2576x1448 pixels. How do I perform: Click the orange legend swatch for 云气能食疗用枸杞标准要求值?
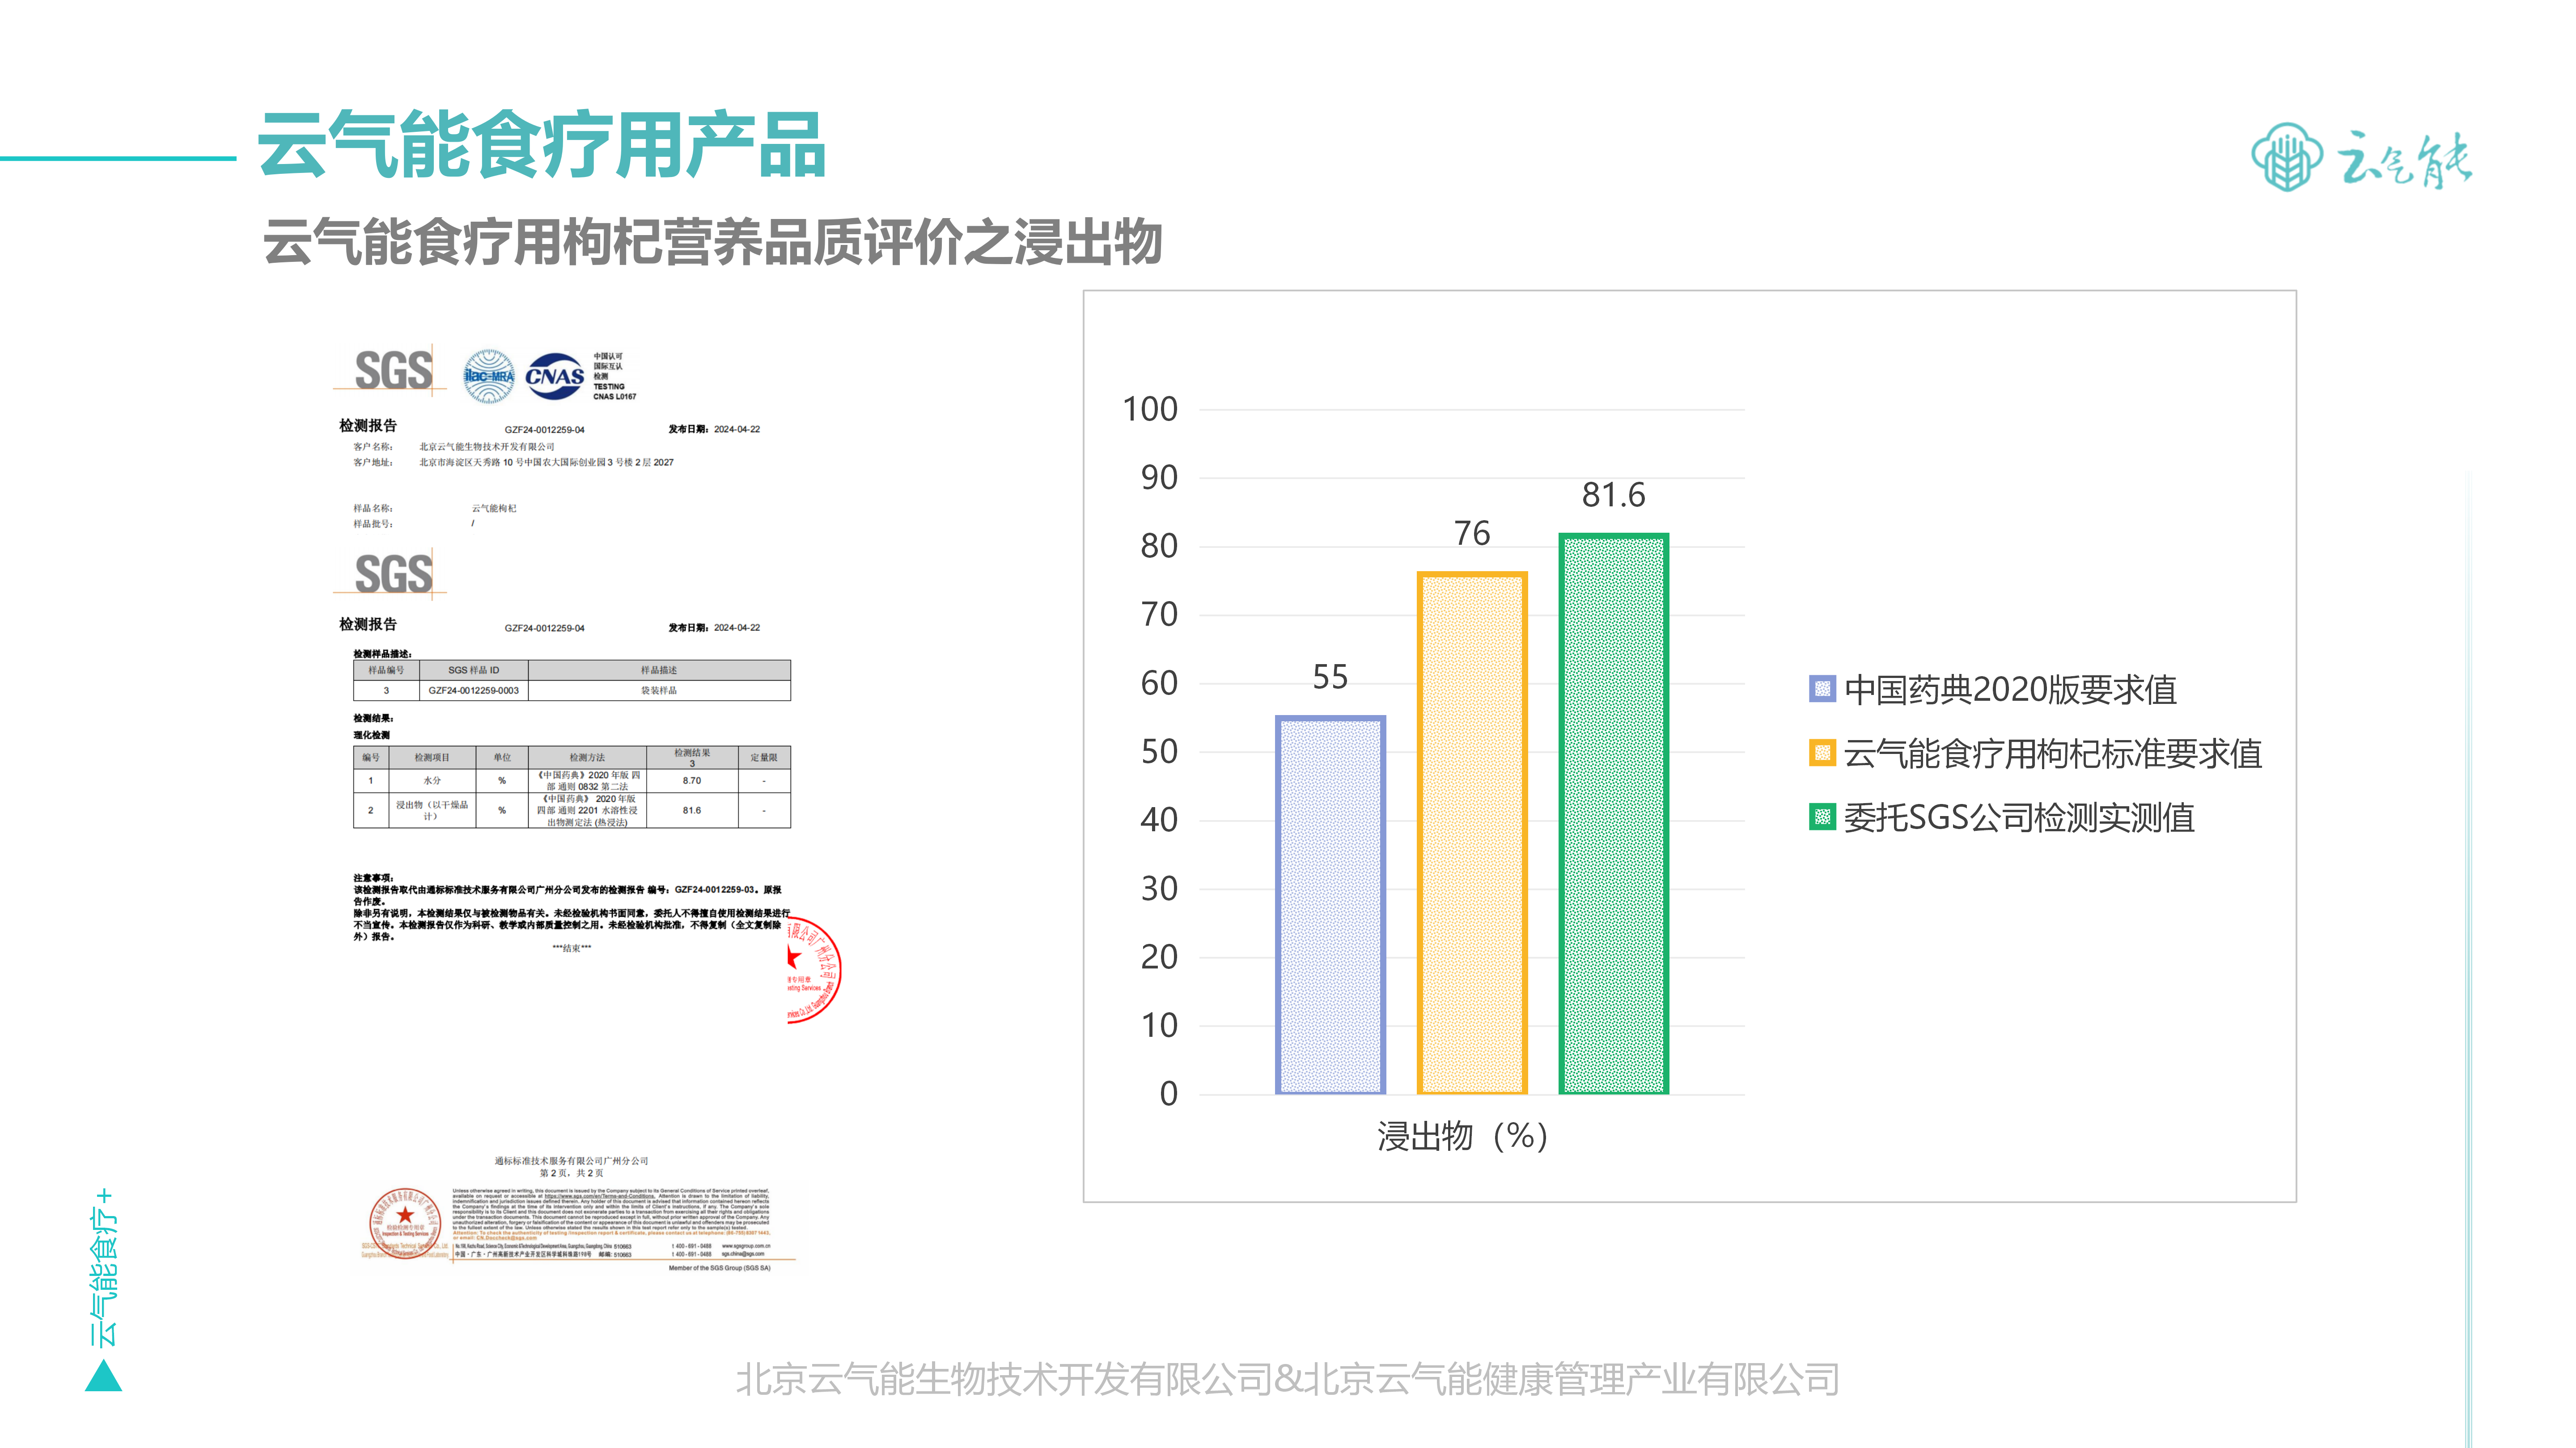pyautogui.click(x=1822, y=753)
